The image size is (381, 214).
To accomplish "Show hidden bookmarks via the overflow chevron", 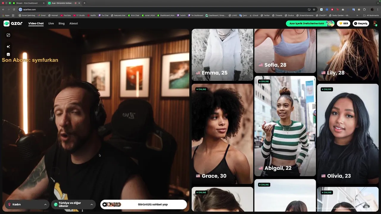I will coord(357,15).
